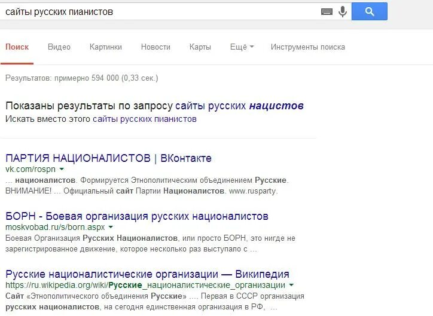Image resolution: width=433 pixels, height=316 pixels.
Task: Follow corrected query link сайты русских нацистов
Action: [x=239, y=106]
